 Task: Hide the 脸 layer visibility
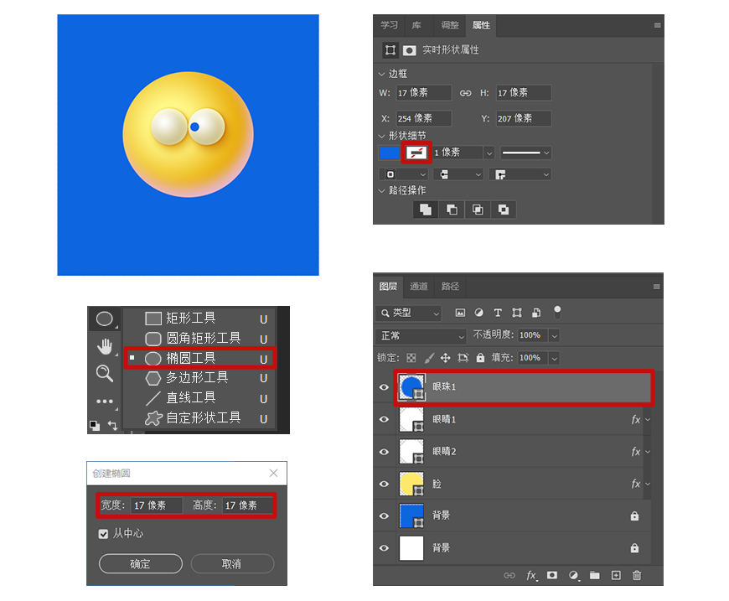coord(384,484)
